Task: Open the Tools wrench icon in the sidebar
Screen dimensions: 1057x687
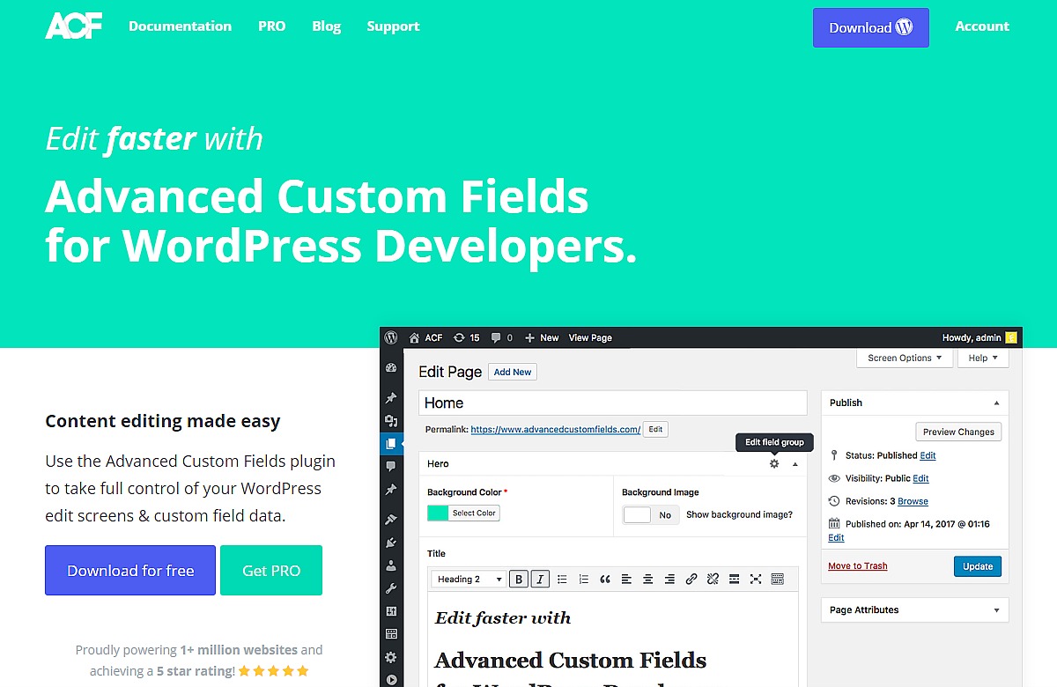Action: click(x=391, y=588)
